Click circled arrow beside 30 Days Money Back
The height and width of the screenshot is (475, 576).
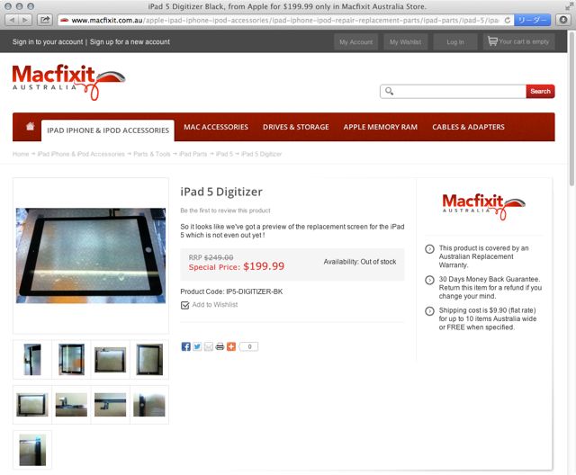pos(429,280)
